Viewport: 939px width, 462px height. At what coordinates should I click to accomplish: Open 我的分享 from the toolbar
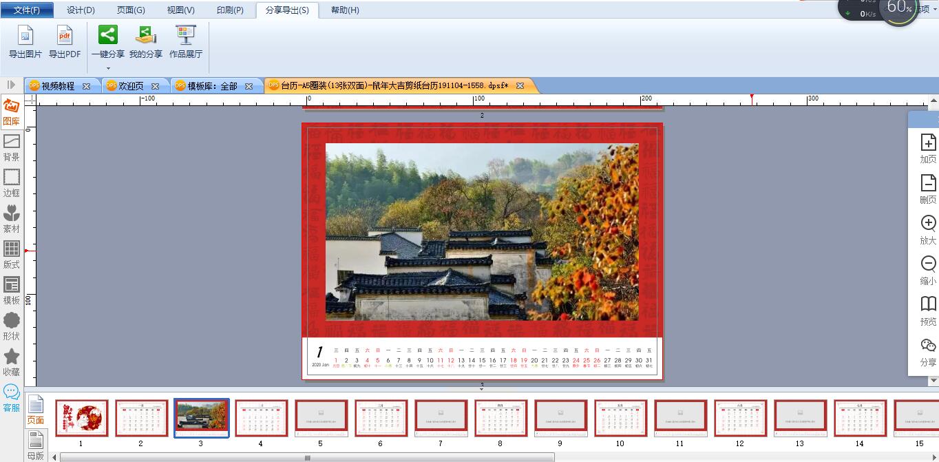[146, 35]
